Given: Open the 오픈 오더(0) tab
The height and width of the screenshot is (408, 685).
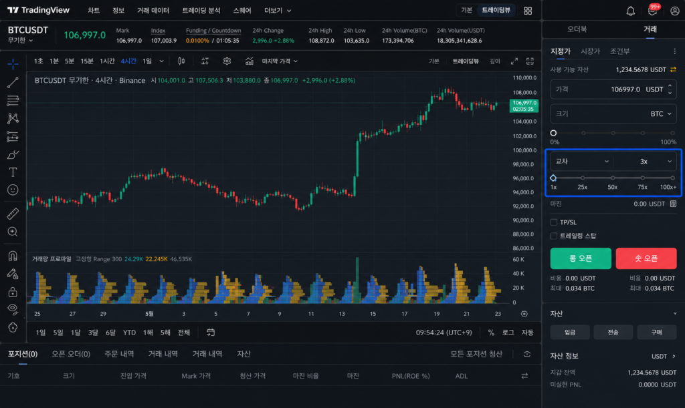Looking at the screenshot, I should click(x=71, y=354).
